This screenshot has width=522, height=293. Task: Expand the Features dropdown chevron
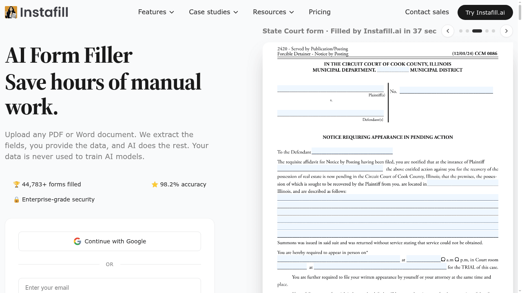(x=172, y=12)
